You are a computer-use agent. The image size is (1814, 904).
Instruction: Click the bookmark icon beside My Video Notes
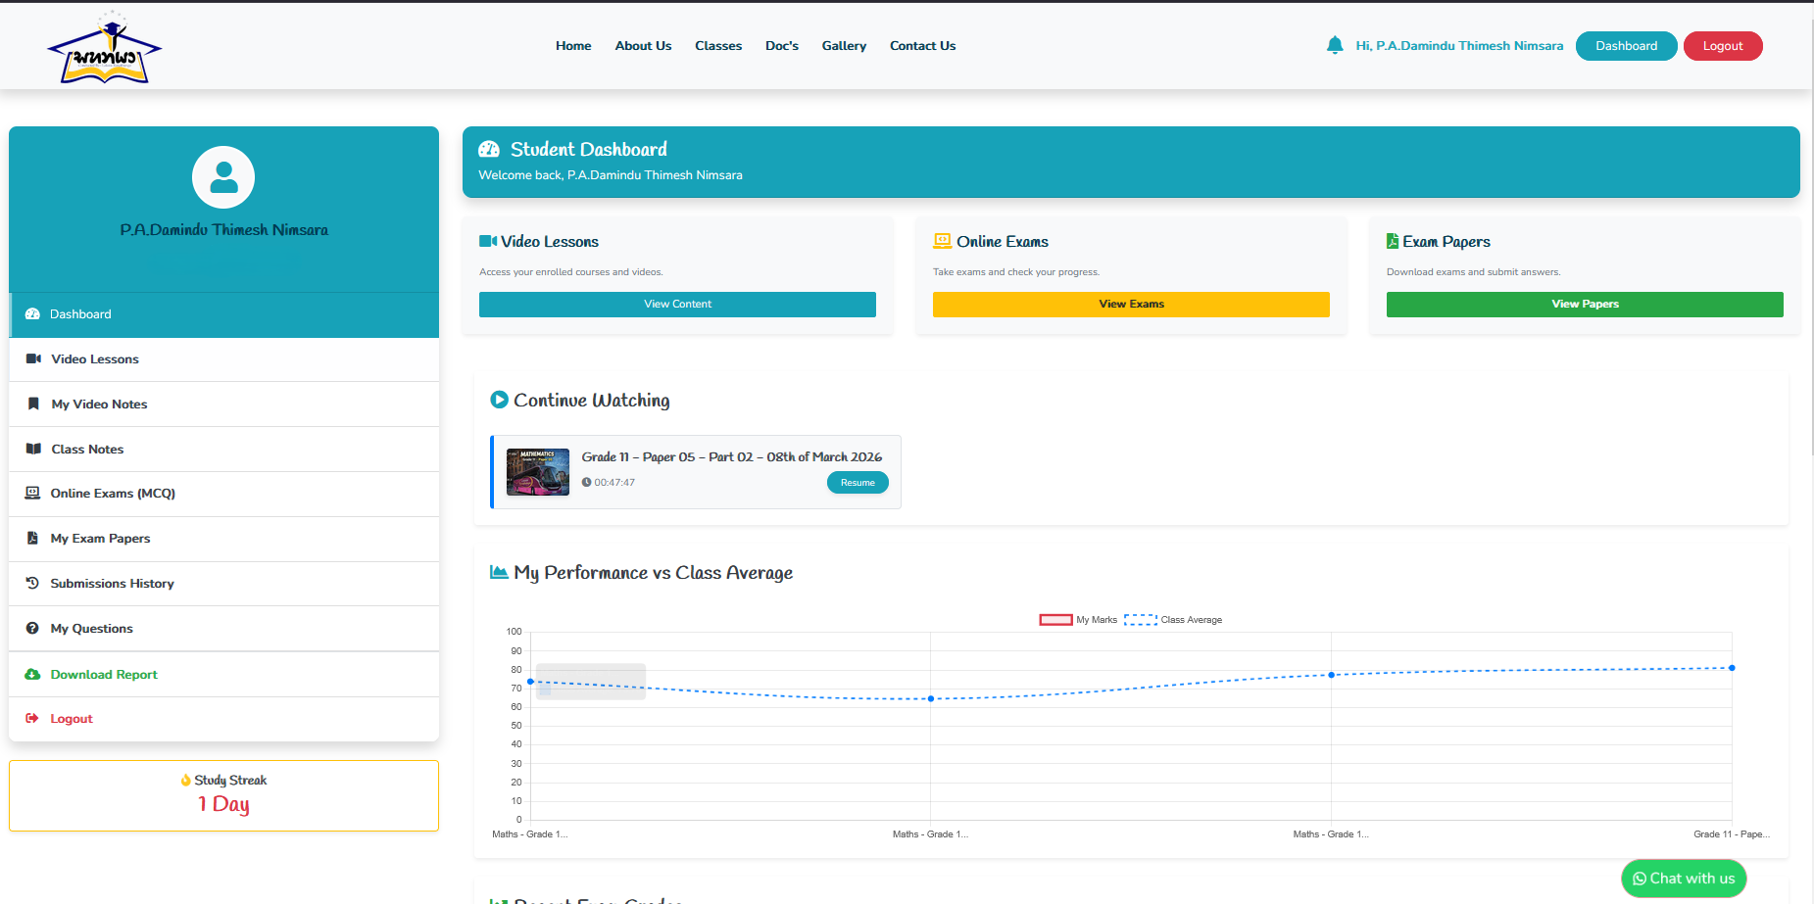(32, 404)
